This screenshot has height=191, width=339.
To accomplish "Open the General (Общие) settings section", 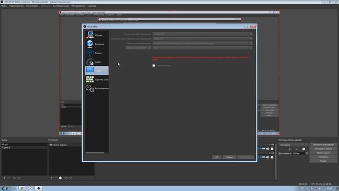I will [97, 35].
